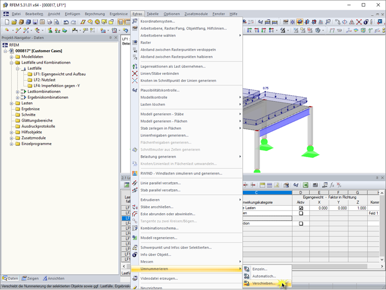Click the table's horizontal scroll right arrow
Viewport: 386px width, 290px height.
(x=382, y=266)
